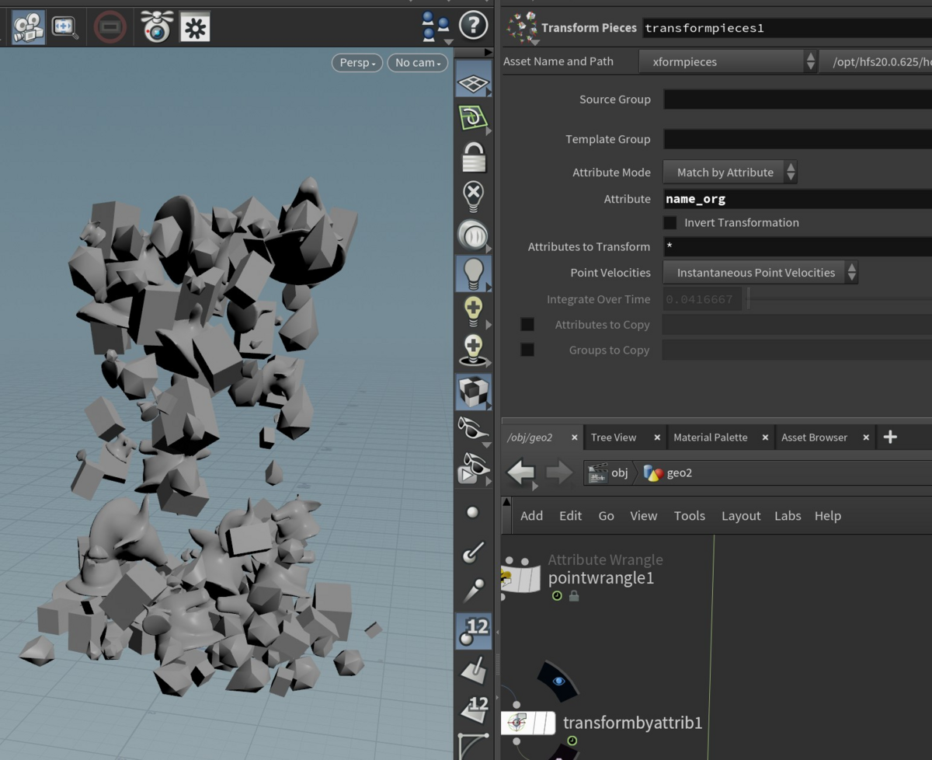Open display options gear icon

pos(195,28)
